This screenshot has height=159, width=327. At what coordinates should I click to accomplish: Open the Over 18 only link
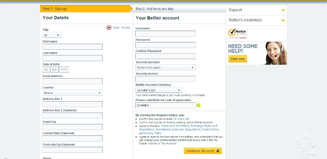point(122,27)
